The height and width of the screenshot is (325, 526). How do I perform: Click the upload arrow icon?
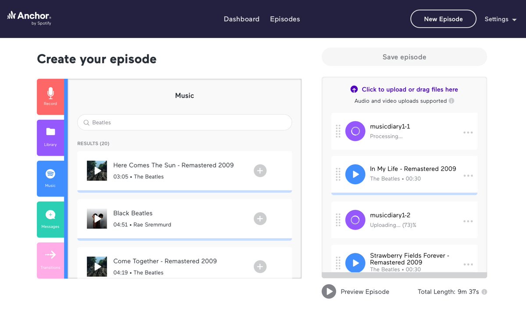tap(354, 89)
